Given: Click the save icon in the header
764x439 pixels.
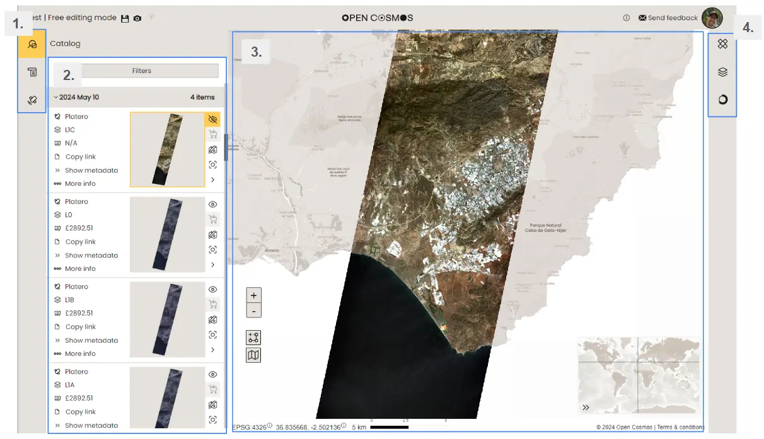Looking at the screenshot, I should pyautogui.click(x=125, y=18).
